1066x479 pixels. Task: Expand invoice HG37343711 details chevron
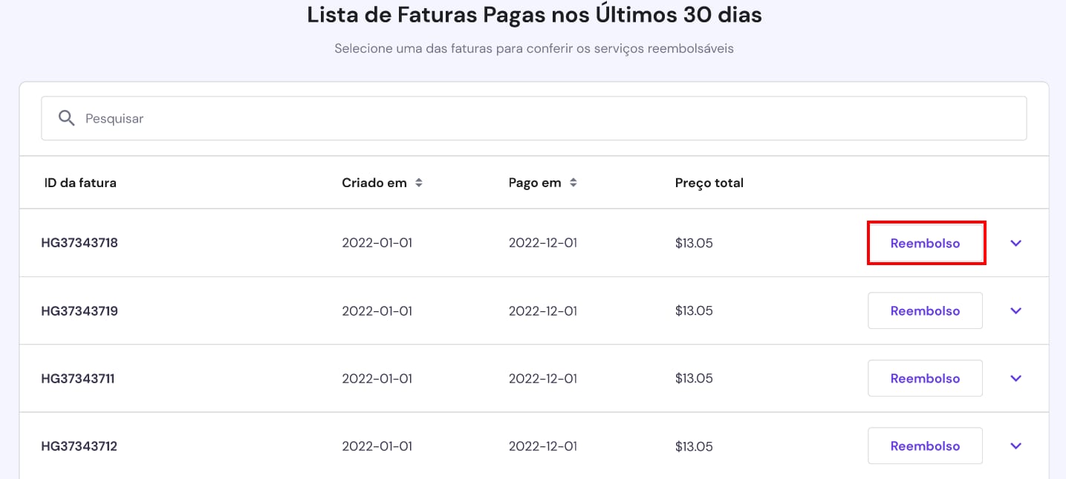pyautogui.click(x=1016, y=378)
